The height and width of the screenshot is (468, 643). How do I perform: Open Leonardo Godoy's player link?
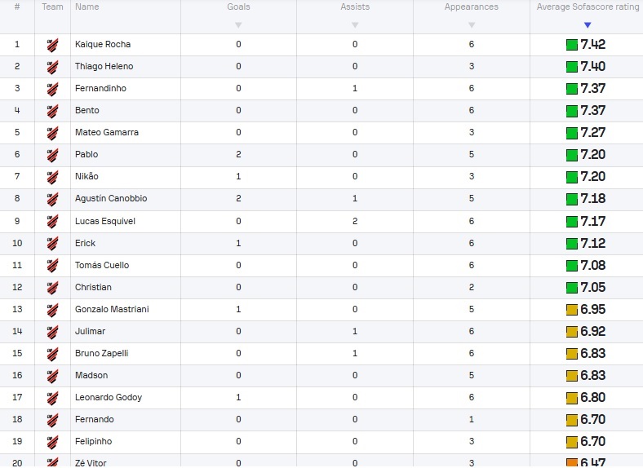(x=109, y=398)
